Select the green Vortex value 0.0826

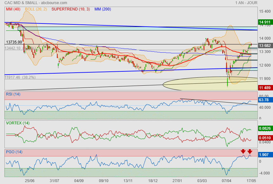point(265,128)
